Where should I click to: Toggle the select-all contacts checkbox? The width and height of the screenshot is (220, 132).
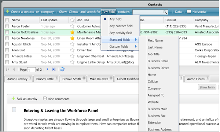[x=7, y=20]
